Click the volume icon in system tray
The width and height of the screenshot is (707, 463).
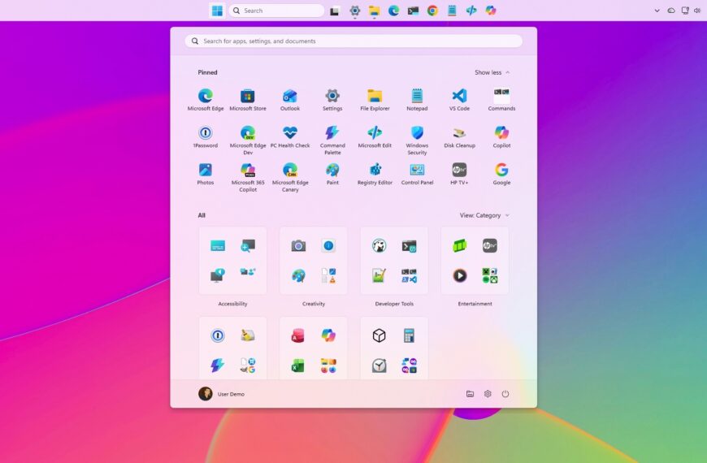(x=697, y=11)
